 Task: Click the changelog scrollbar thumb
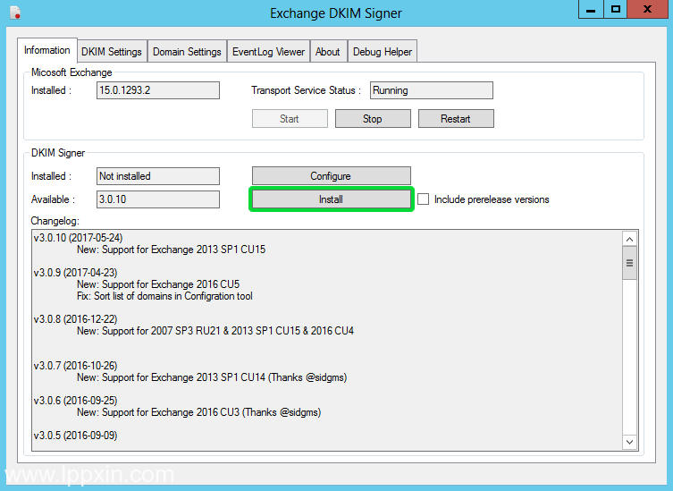[x=629, y=263]
